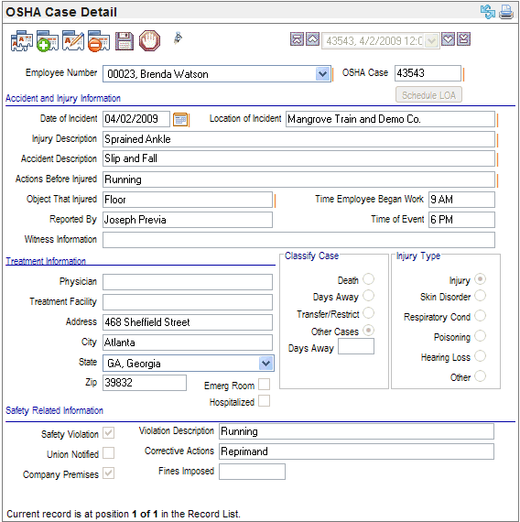Screen dimensions: 520x522
Task: Expand the record selector dropdown 43543
Action: tap(432, 41)
